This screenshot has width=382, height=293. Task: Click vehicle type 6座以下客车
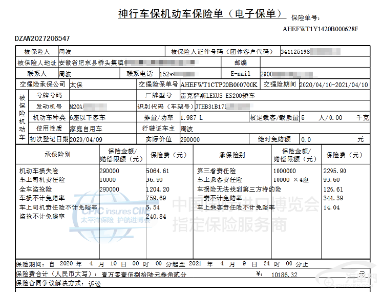click(x=88, y=118)
